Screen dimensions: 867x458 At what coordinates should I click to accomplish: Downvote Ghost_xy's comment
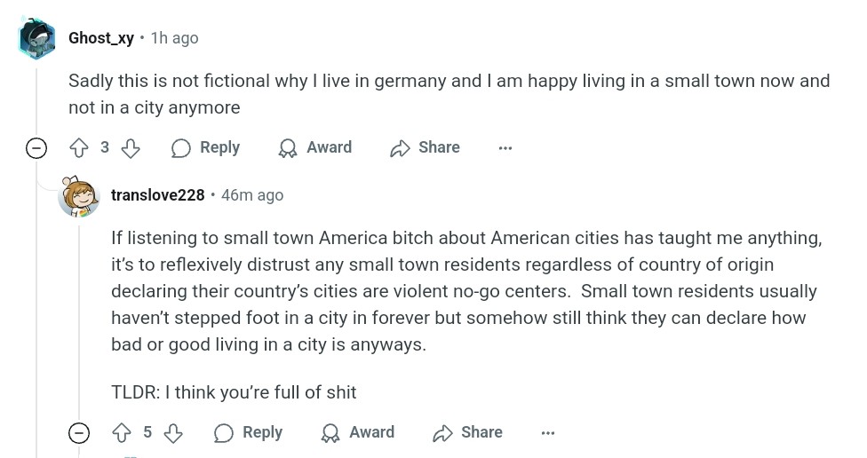point(130,148)
